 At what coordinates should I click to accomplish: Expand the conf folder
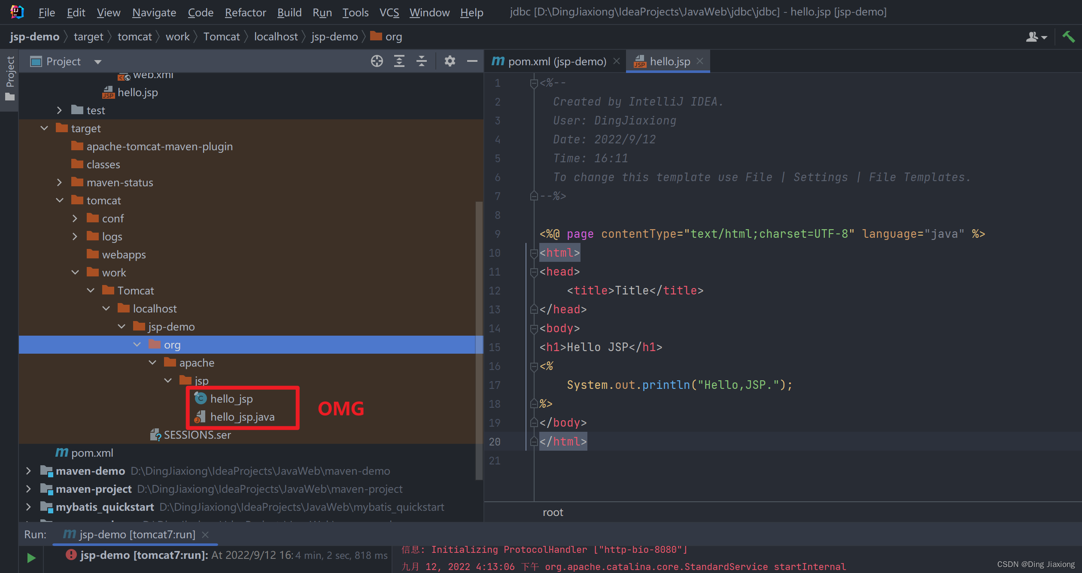click(x=75, y=218)
